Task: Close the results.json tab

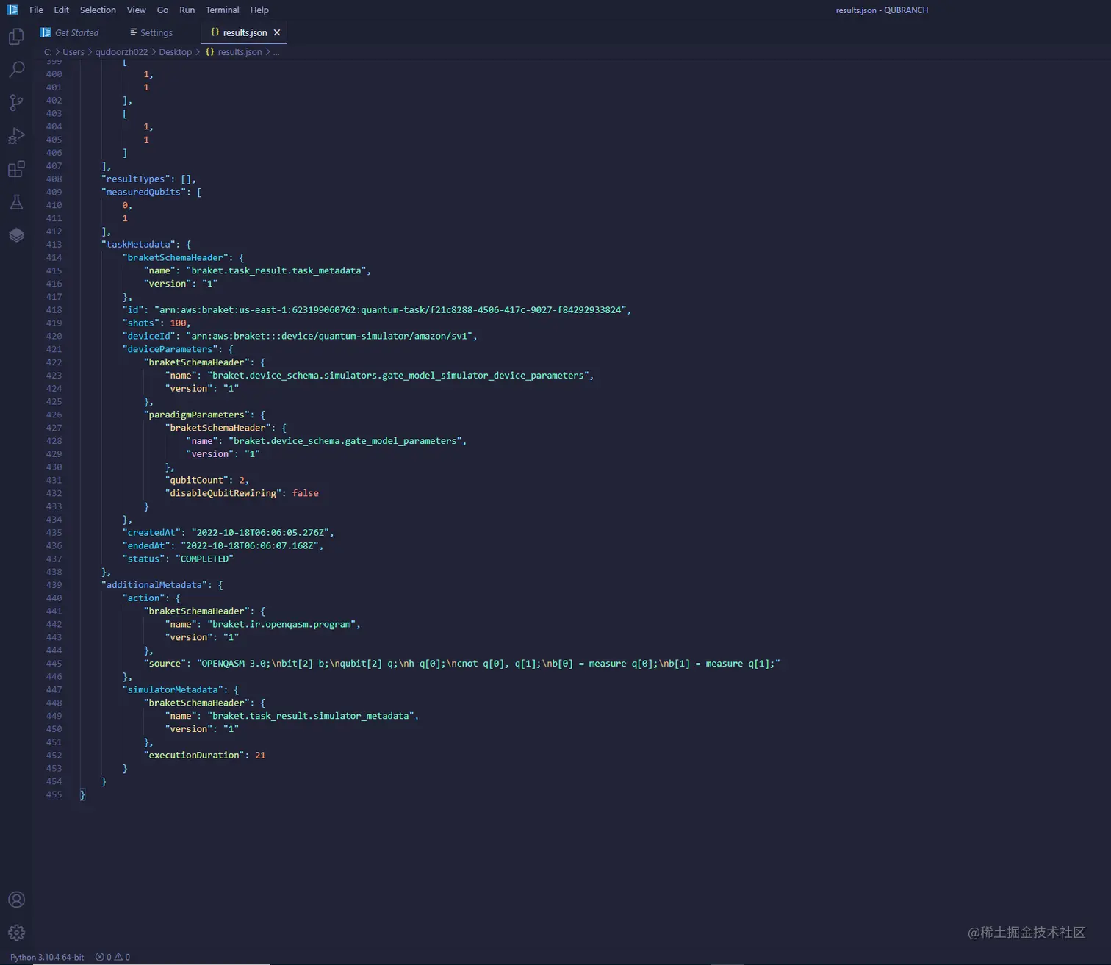Action: (277, 32)
